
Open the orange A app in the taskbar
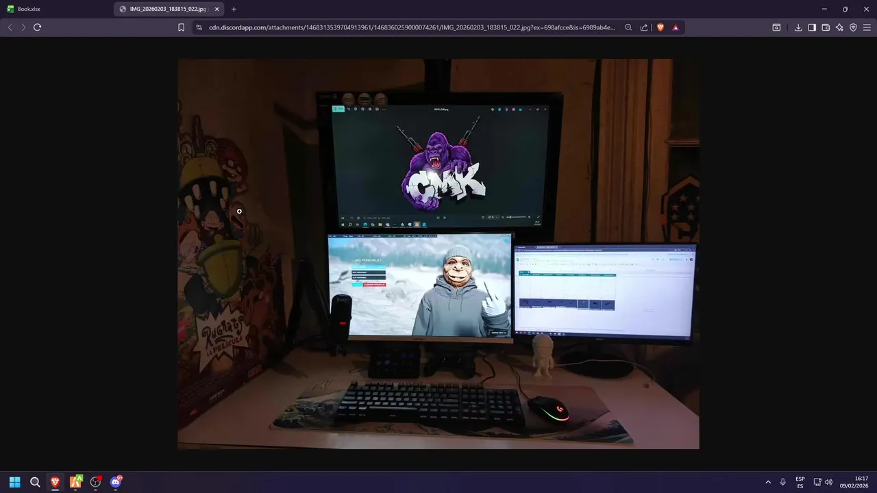tap(75, 482)
